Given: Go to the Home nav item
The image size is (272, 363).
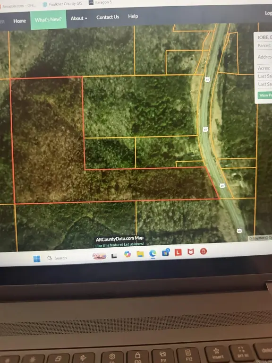Looking at the screenshot, I should [x=20, y=21].
